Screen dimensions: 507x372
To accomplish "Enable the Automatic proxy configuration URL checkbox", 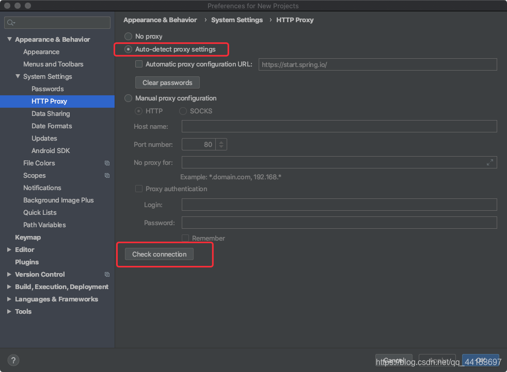I will point(139,64).
